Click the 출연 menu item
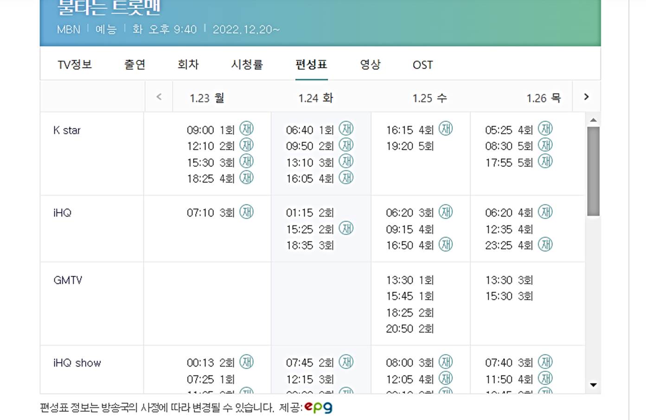 point(134,65)
